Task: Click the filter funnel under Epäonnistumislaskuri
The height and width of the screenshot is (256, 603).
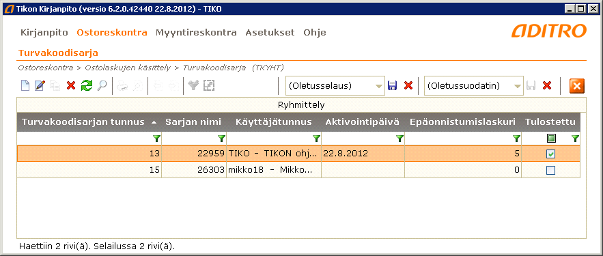Action: (516, 139)
